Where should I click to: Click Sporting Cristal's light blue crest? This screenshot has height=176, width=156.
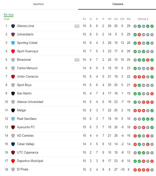pos(13,43)
